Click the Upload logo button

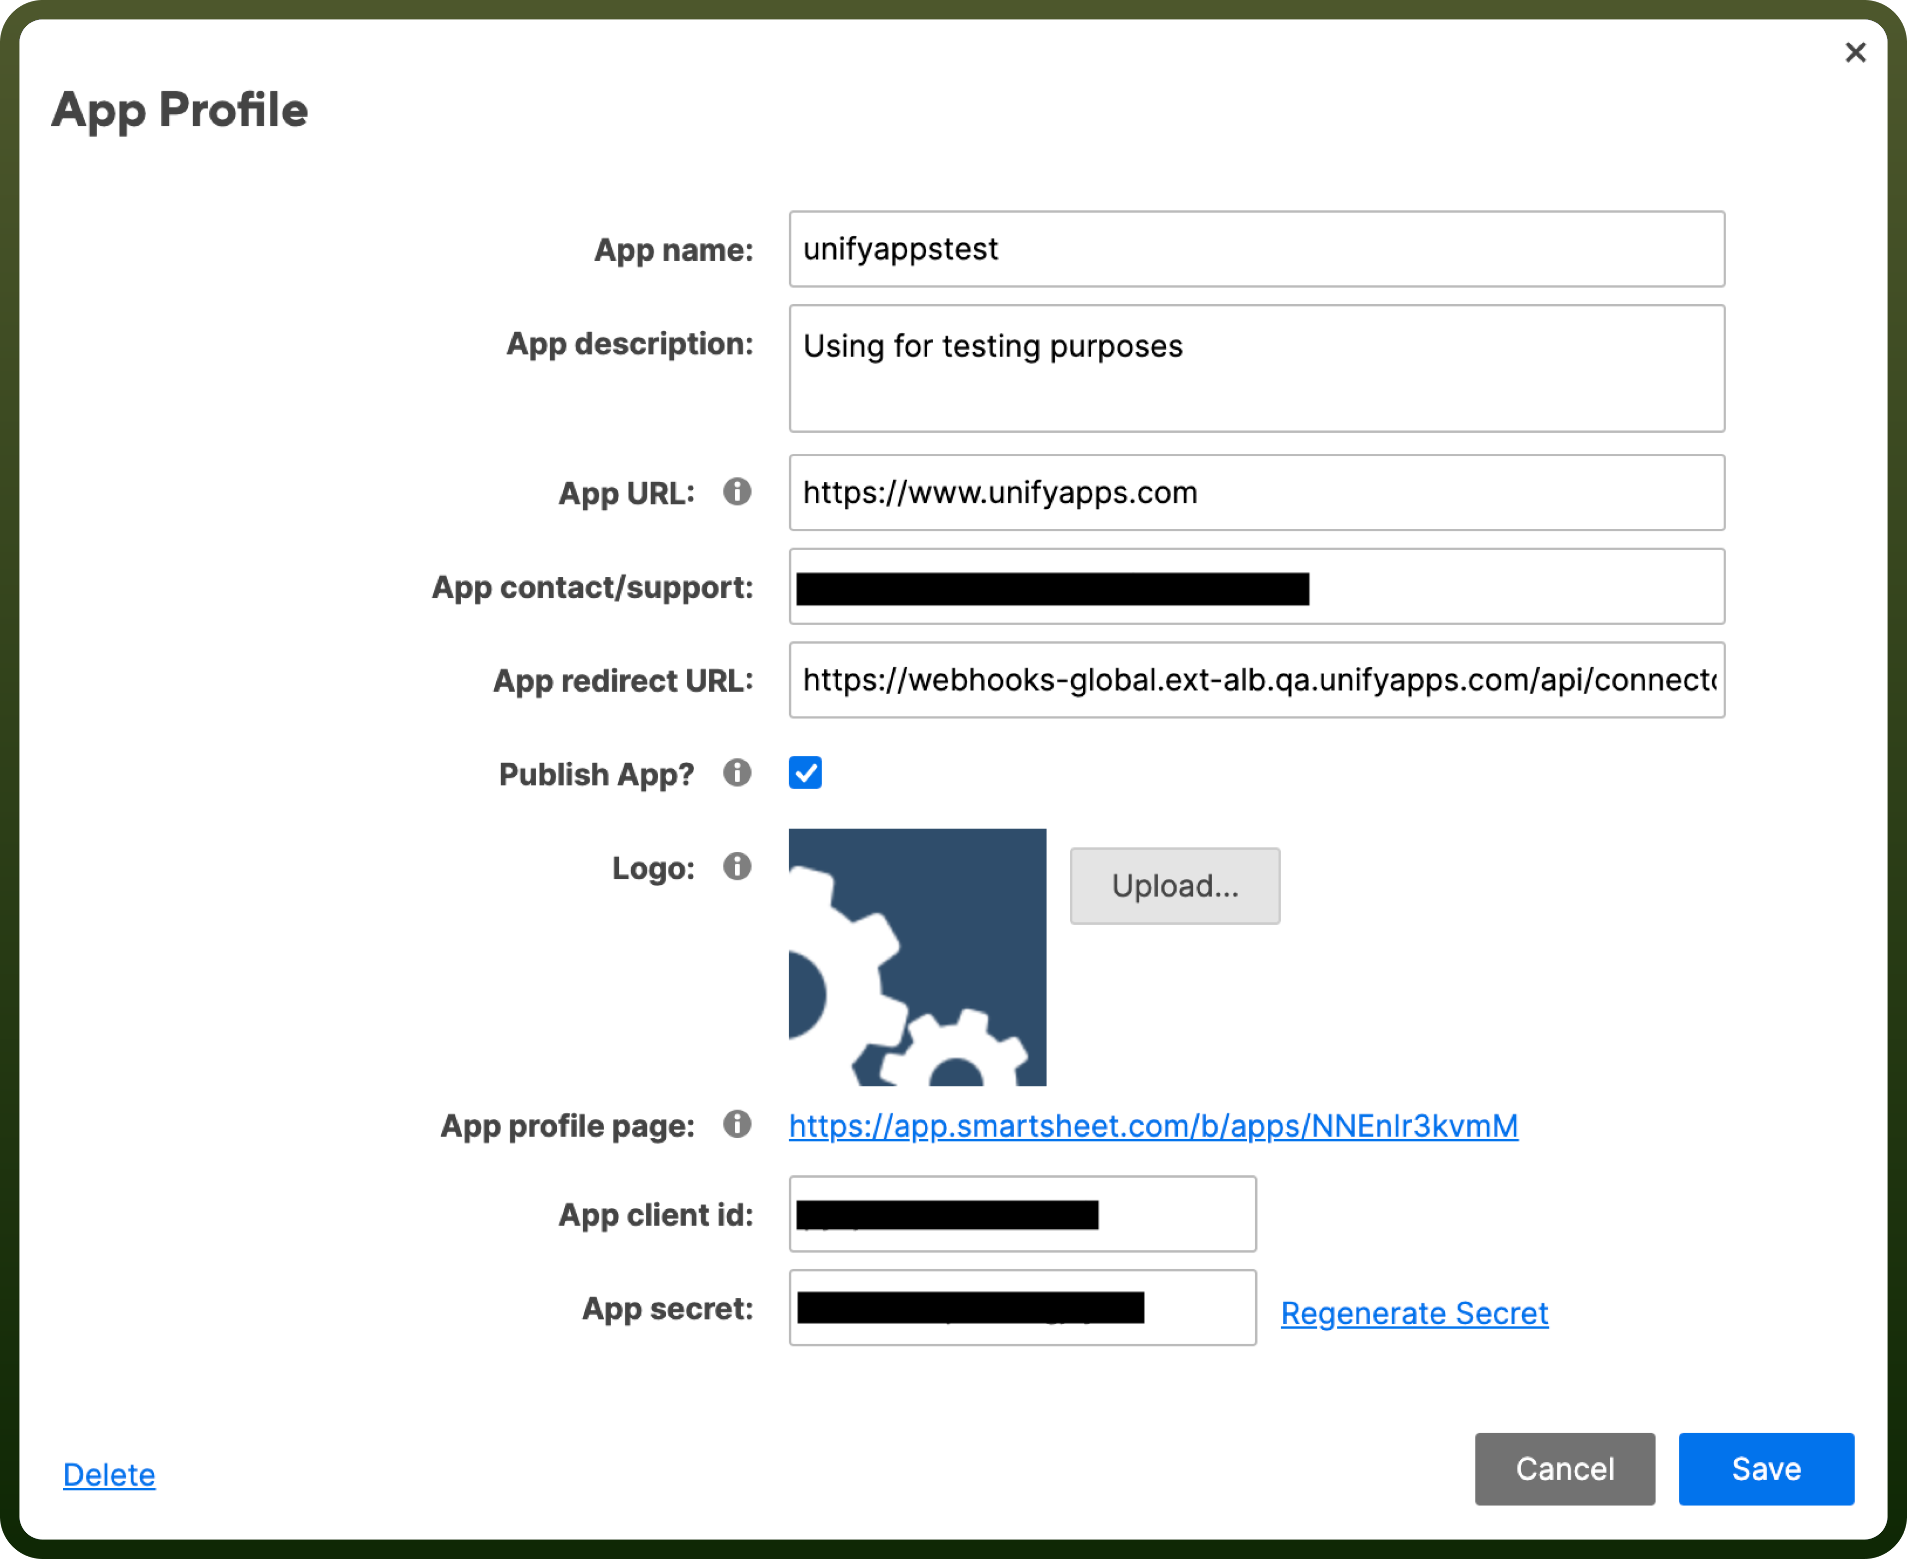coord(1175,885)
